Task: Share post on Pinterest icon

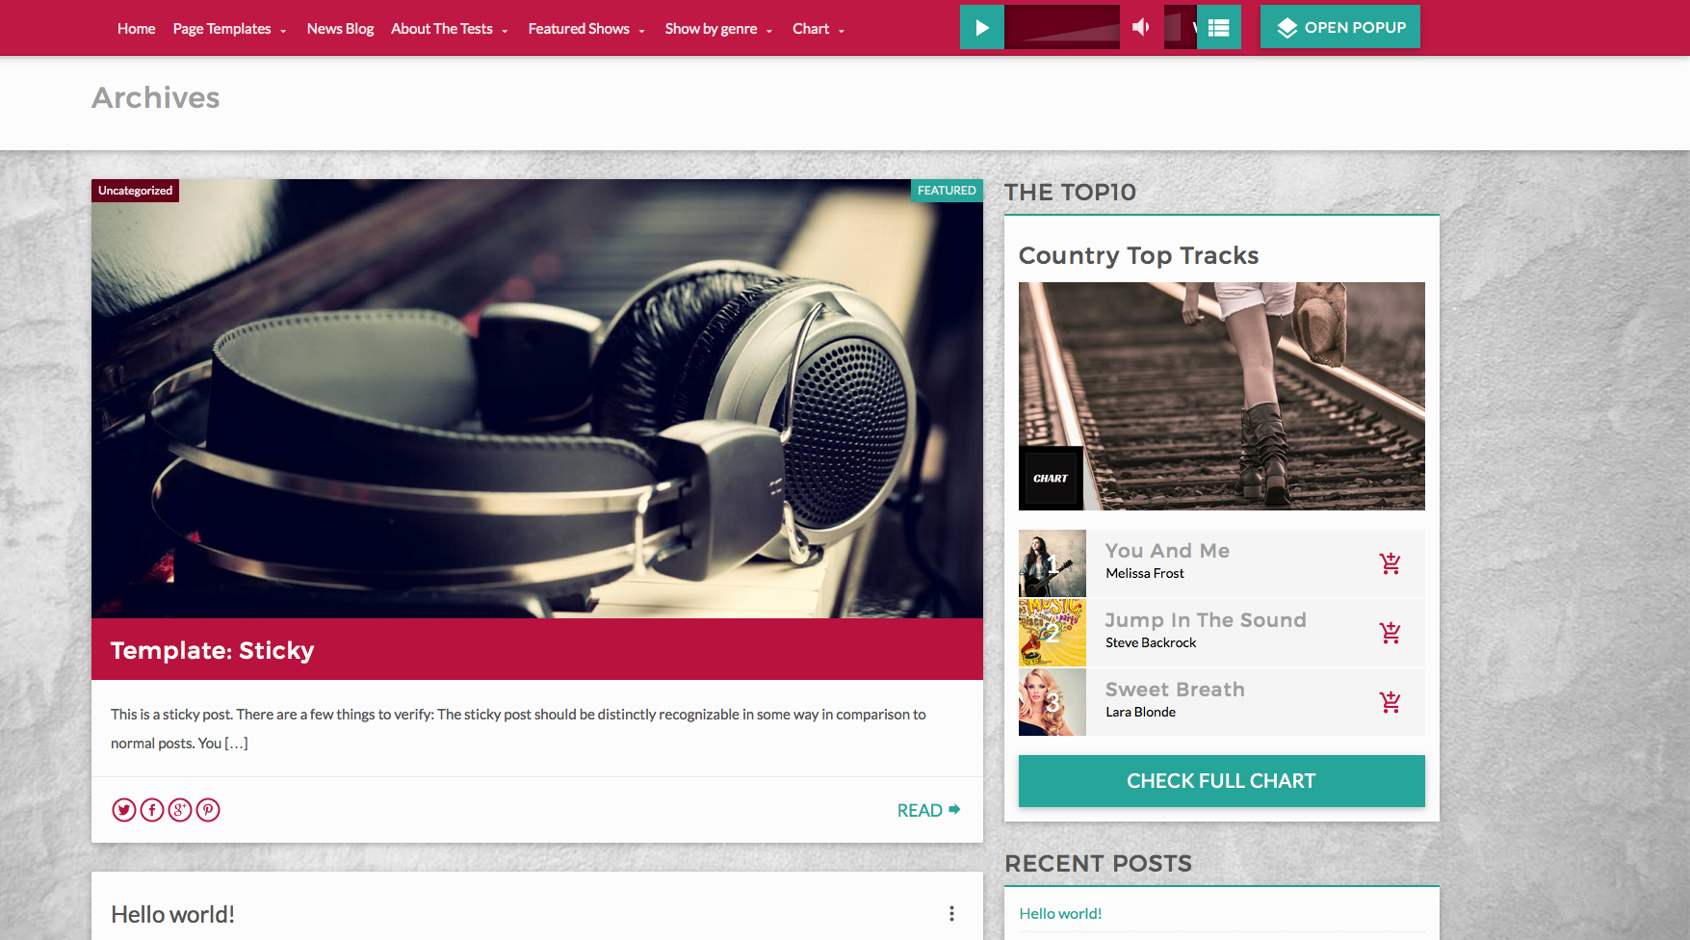Action: [x=208, y=810]
